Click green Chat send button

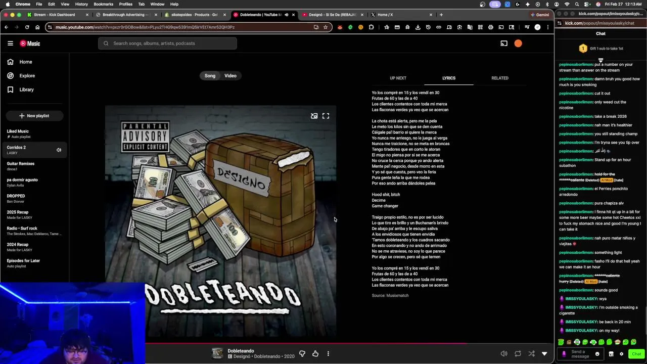(636, 354)
